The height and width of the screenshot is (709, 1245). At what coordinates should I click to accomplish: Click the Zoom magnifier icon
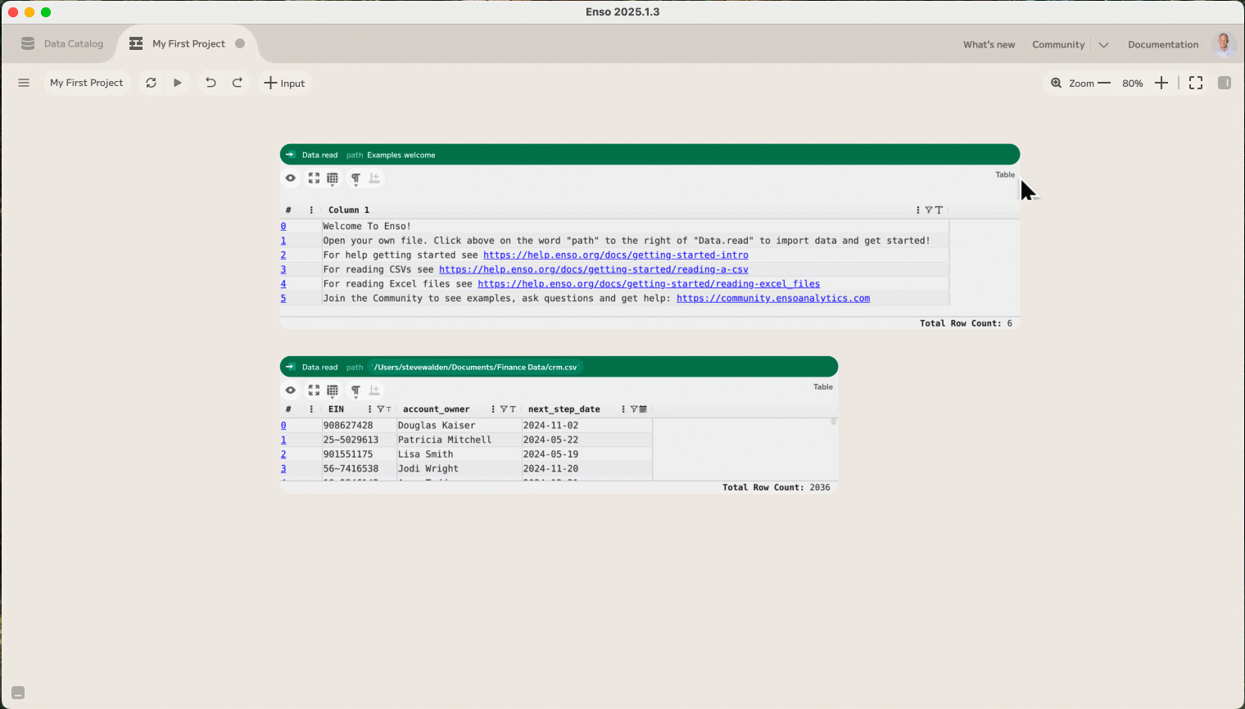click(1057, 83)
